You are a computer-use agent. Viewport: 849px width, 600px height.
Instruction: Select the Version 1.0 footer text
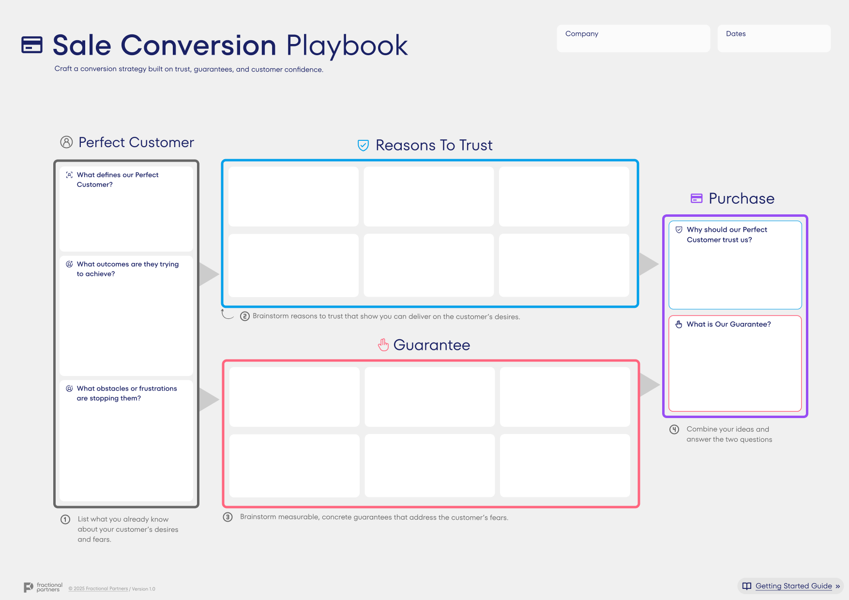coord(144,589)
